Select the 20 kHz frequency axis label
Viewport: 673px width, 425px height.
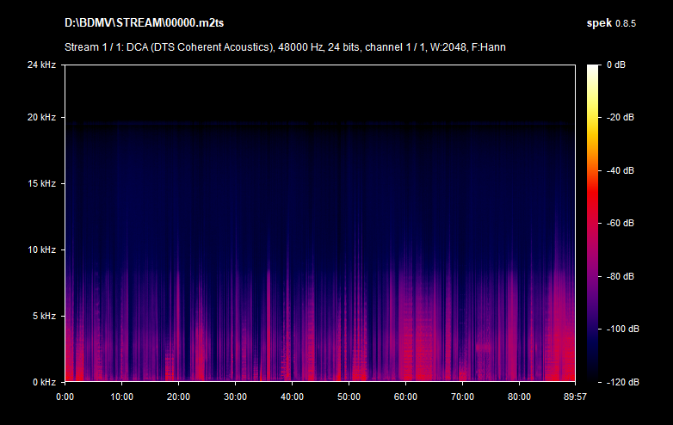tap(40, 117)
